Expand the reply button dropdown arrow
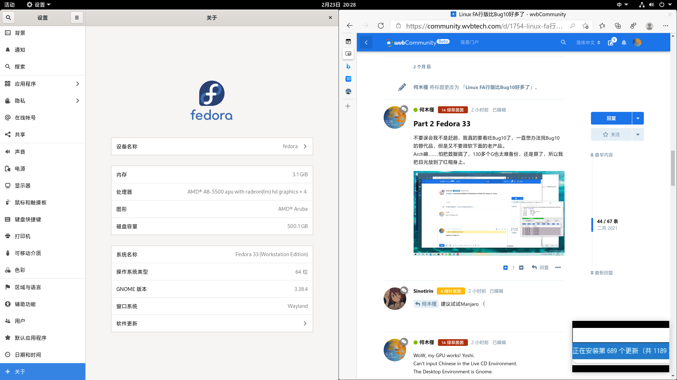Image resolution: width=677 pixels, height=380 pixels. [638, 118]
